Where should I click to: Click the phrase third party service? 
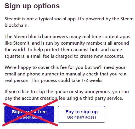click(103, 98)
